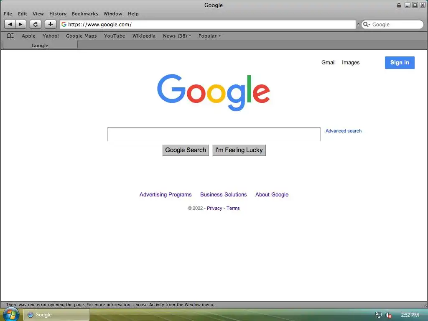Go back using the back arrow button

coord(10,24)
